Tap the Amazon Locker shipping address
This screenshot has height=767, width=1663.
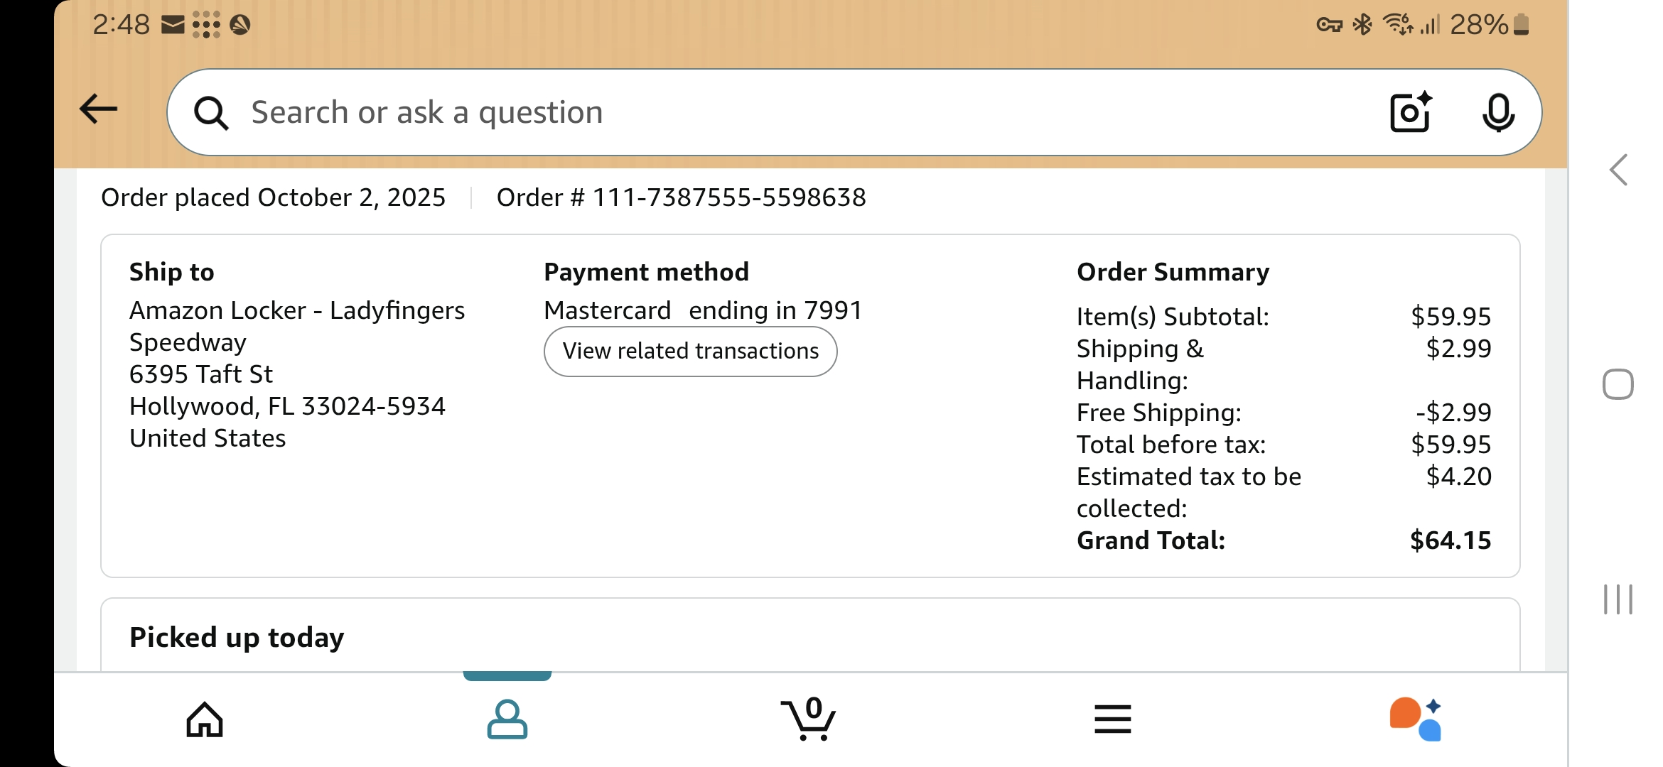[296, 374]
